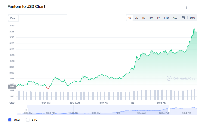Show the 3M price range

pyautogui.click(x=151, y=18)
